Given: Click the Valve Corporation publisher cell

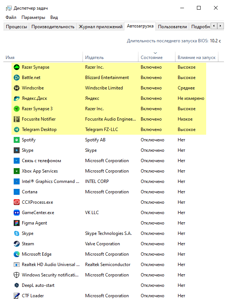Looking at the screenshot, I should tap(103, 244).
